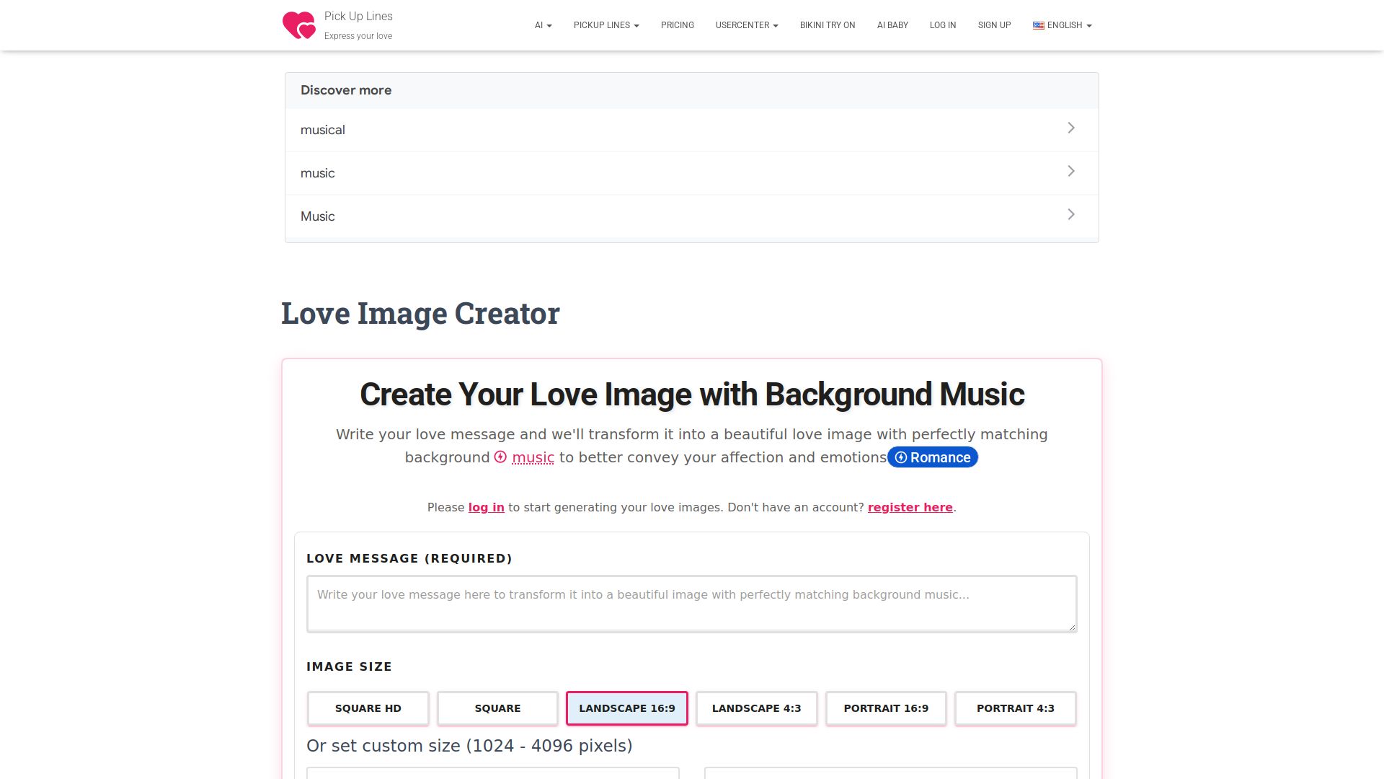
Task: Select the Landscape 4:3 image size
Action: pos(757,708)
